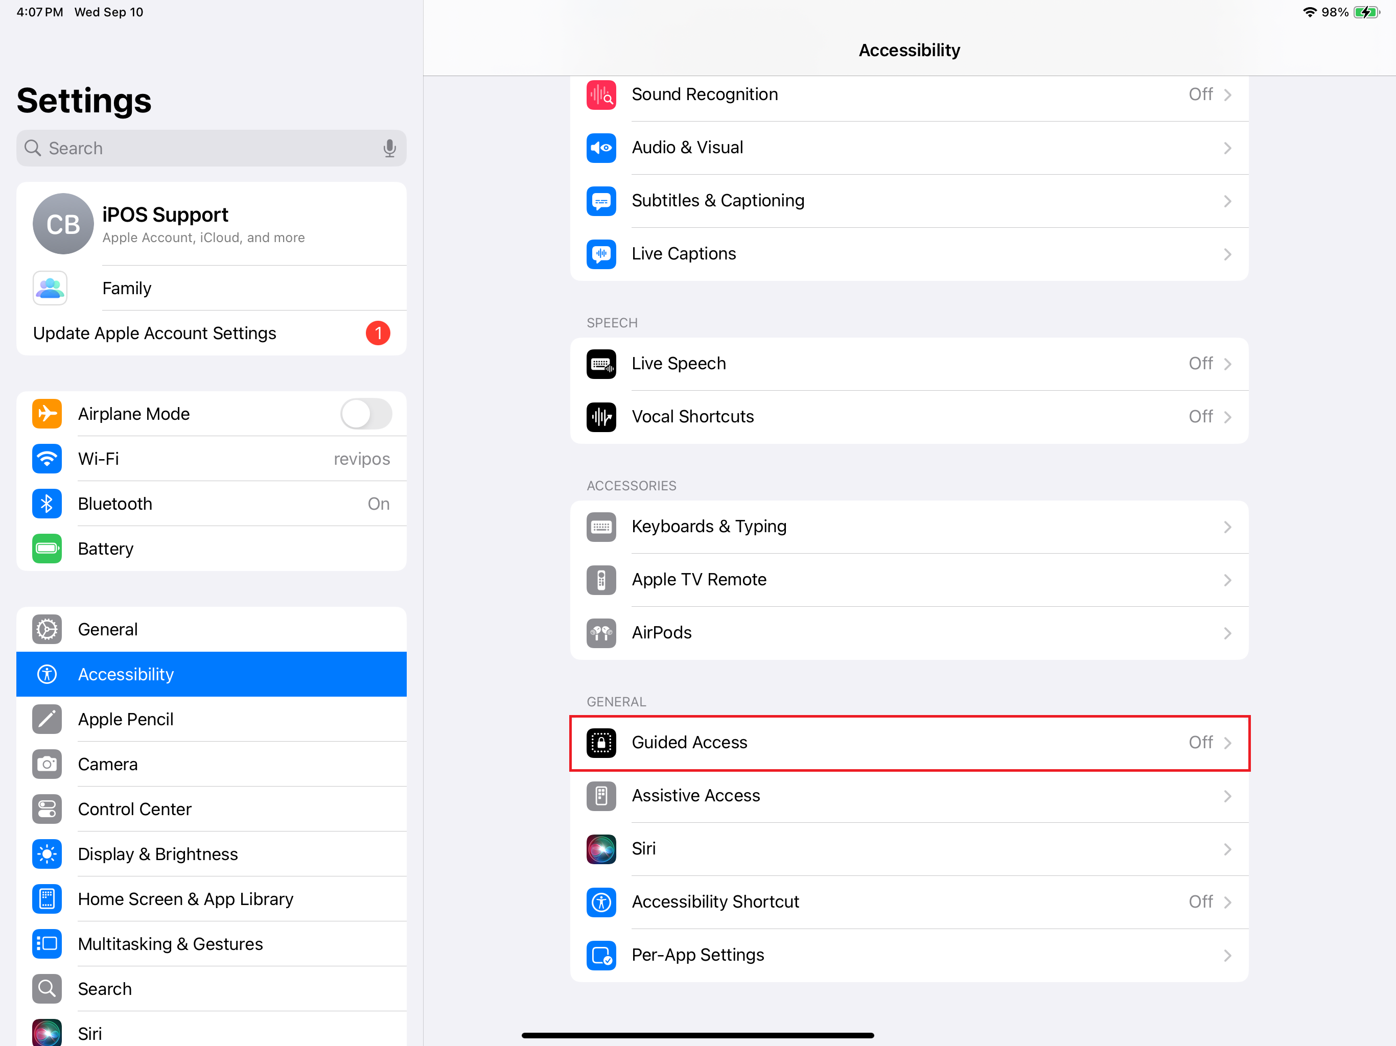
Task: Tap the Bluetooth icon in sidebar
Action: [46, 504]
